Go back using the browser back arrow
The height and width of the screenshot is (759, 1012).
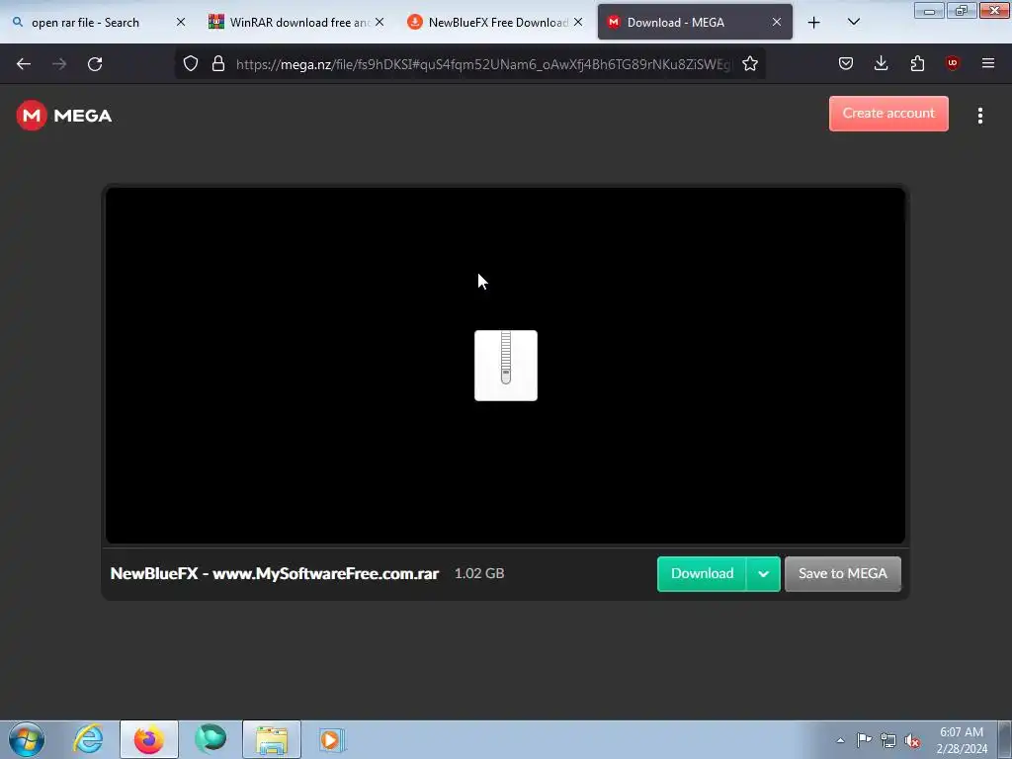click(x=24, y=64)
